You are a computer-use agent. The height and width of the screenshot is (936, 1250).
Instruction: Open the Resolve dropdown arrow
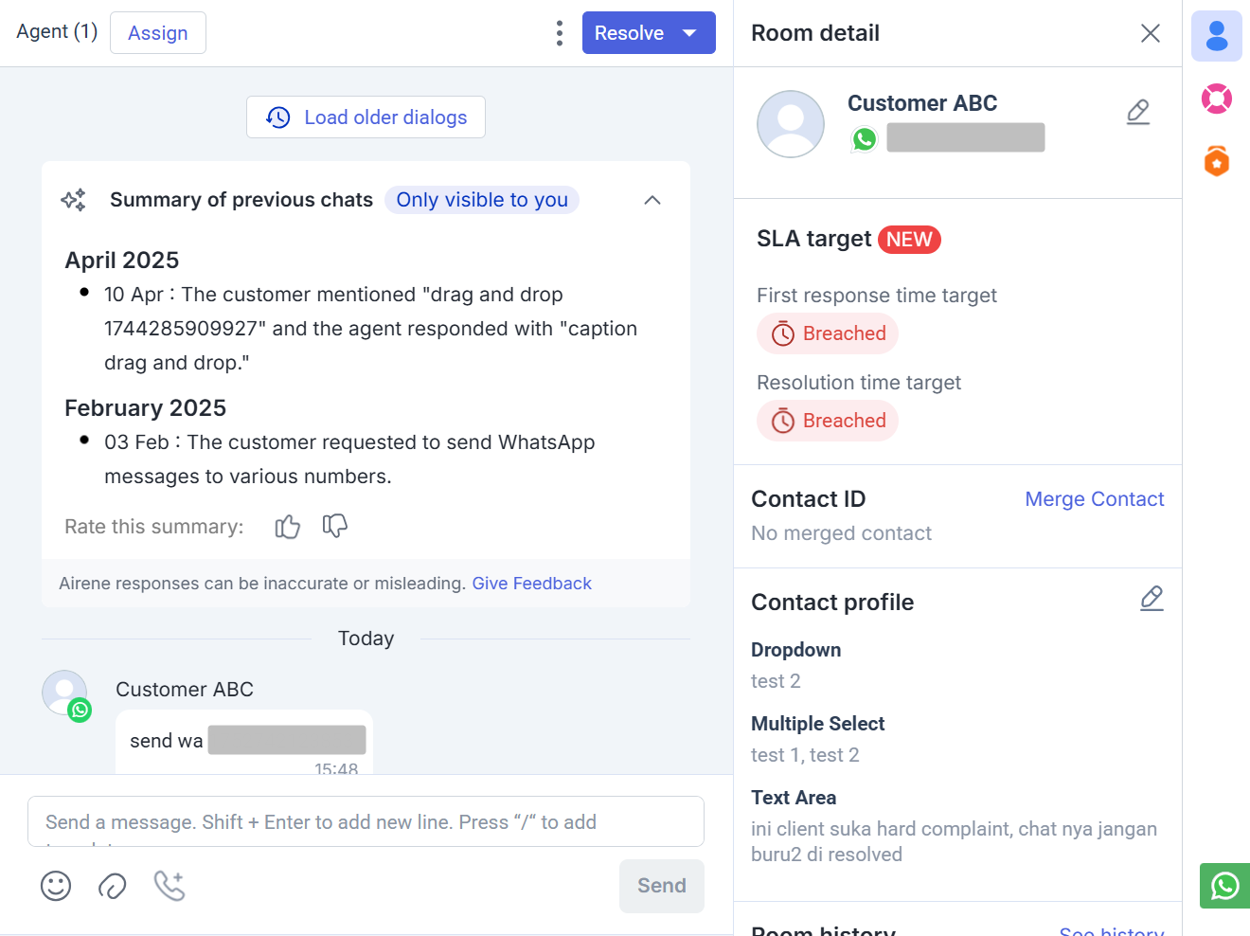(x=690, y=33)
